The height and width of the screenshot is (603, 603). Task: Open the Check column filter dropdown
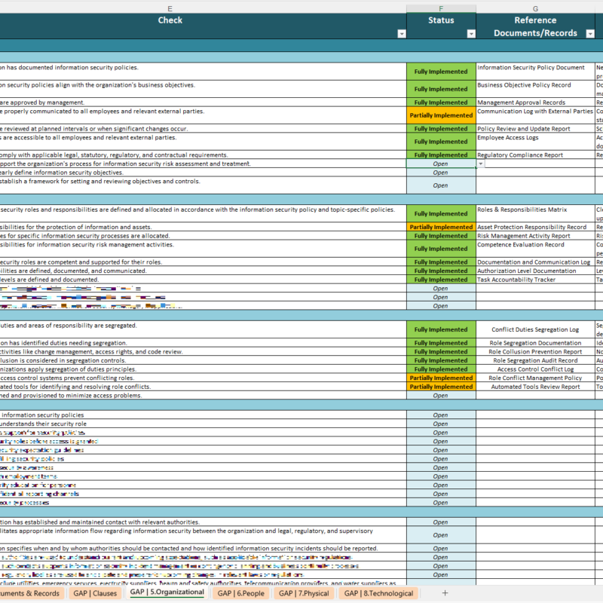(400, 32)
